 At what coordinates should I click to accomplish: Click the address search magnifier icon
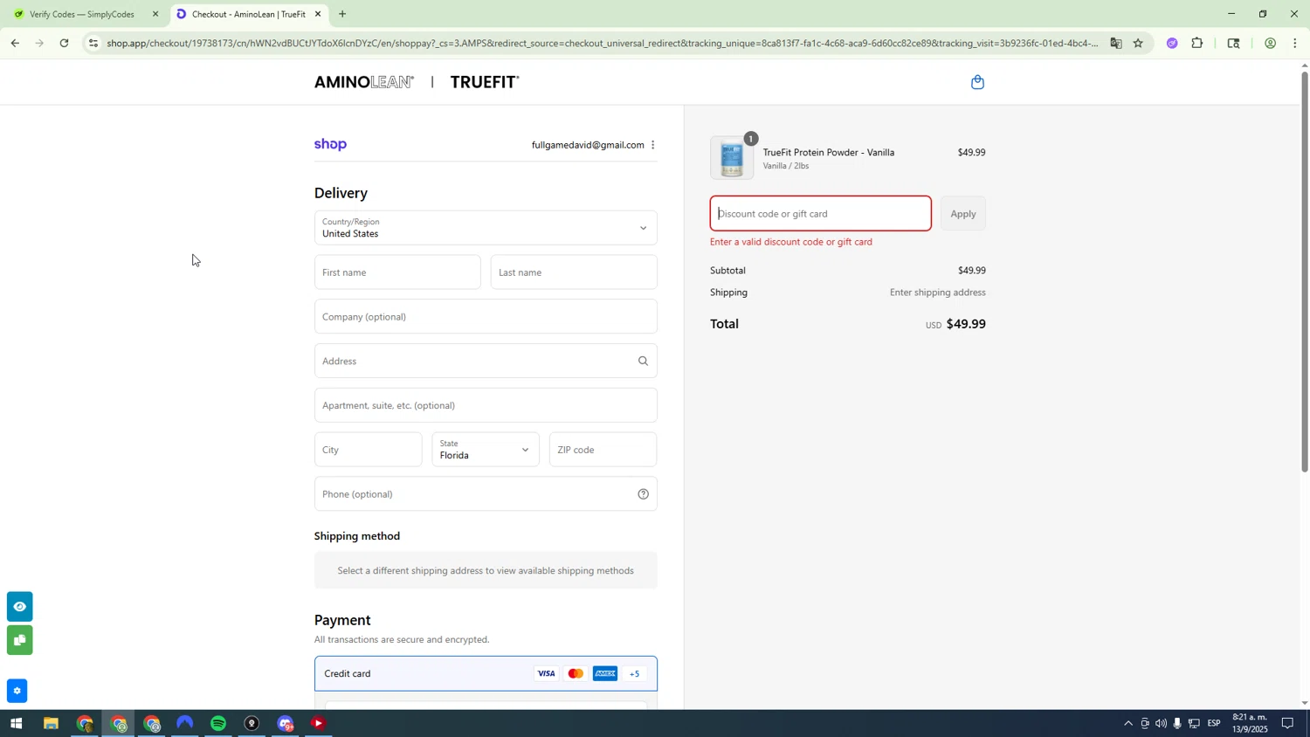point(643,361)
